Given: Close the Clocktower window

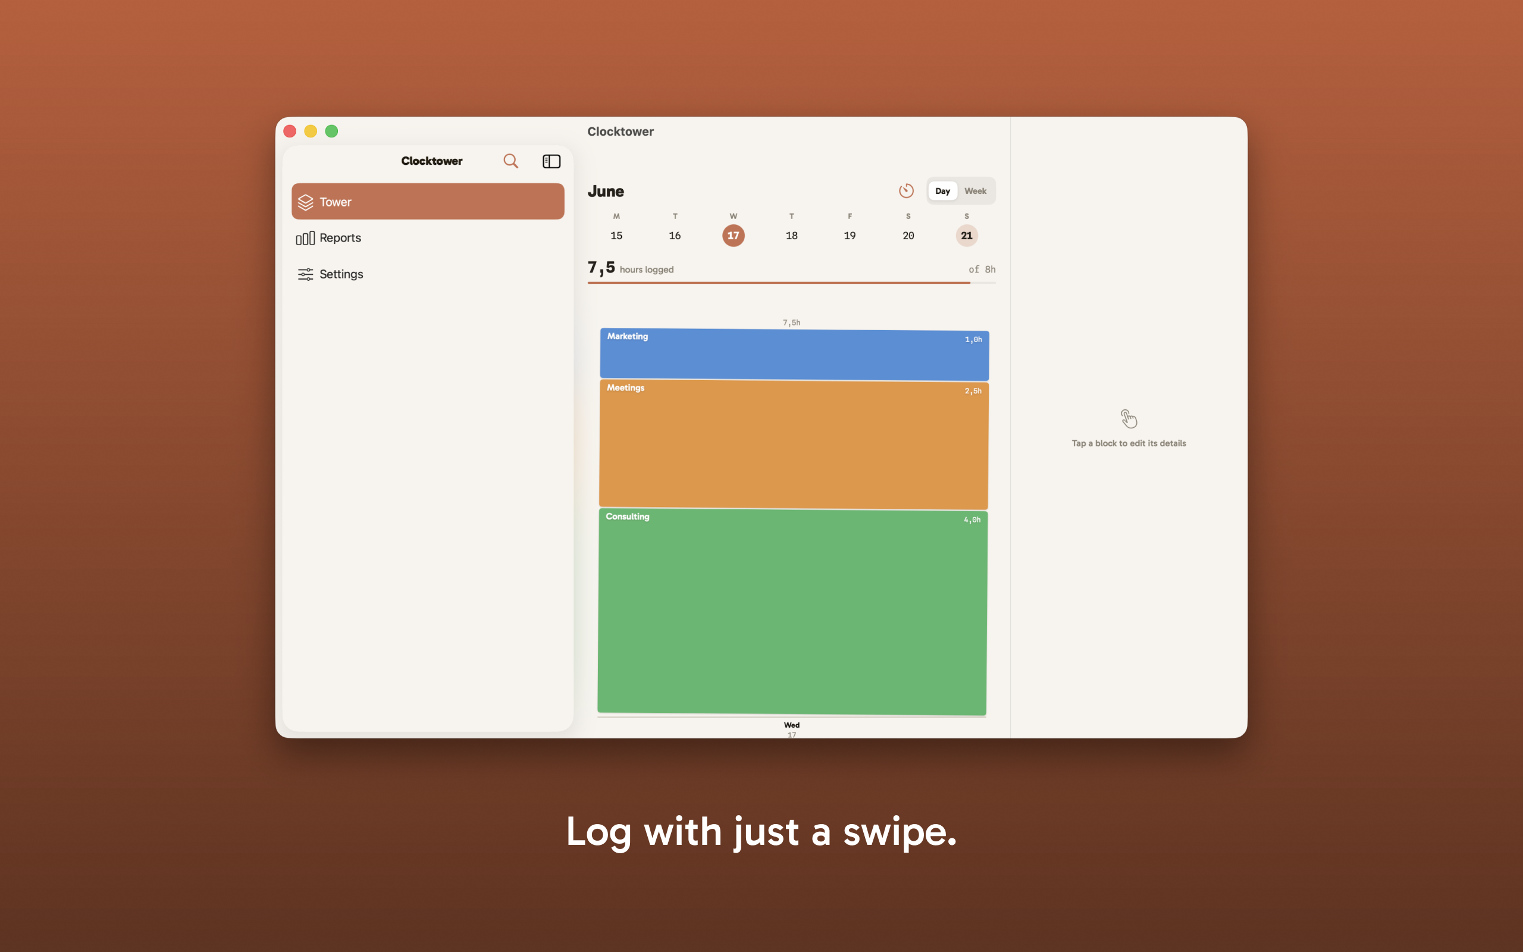Looking at the screenshot, I should [290, 131].
